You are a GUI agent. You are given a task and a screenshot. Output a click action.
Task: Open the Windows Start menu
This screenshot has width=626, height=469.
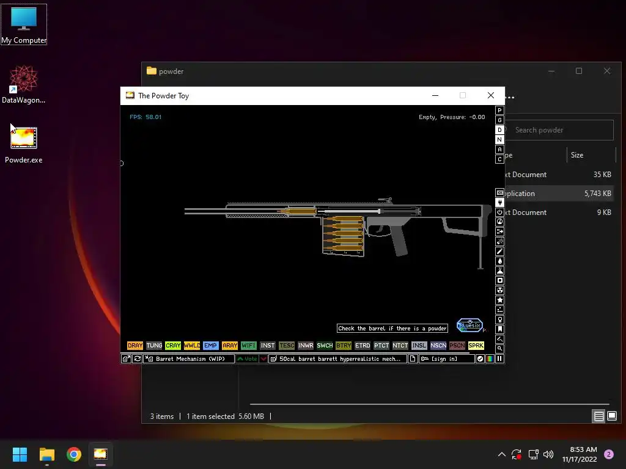point(20,454)
